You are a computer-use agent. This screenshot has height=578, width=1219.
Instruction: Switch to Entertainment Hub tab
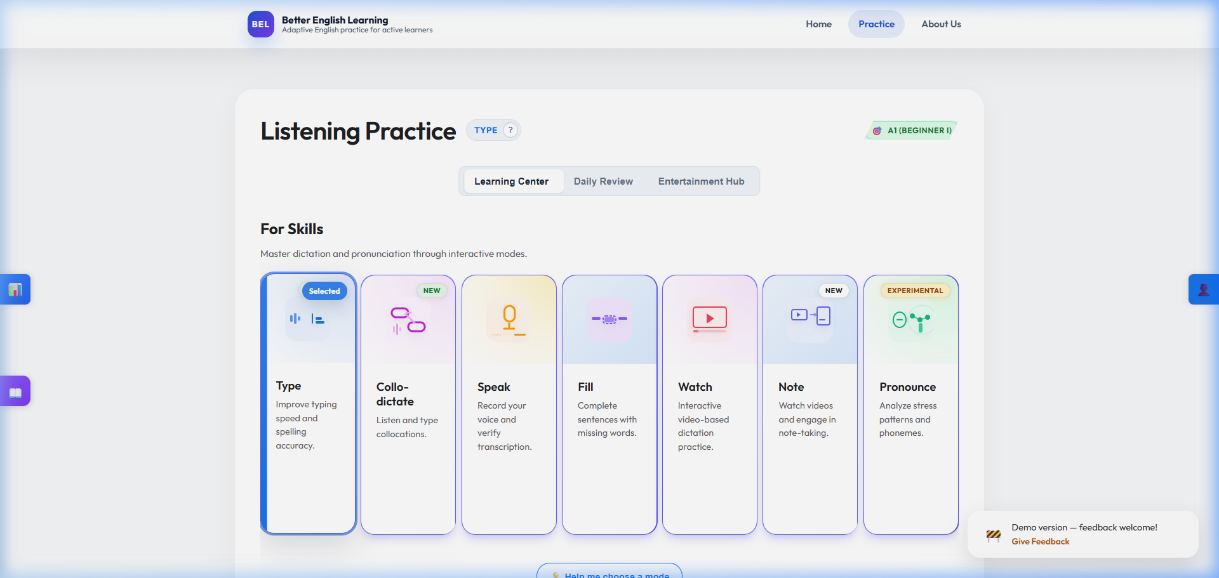[x=701, y=181]
